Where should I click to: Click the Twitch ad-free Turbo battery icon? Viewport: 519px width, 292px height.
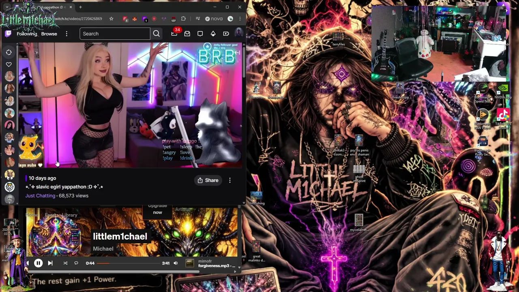point(226,34)
